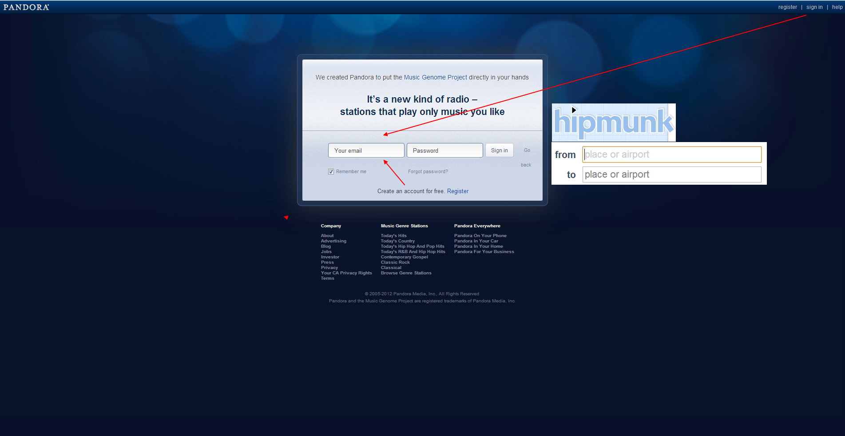Click the Sign in button

[x=500, y=151]
